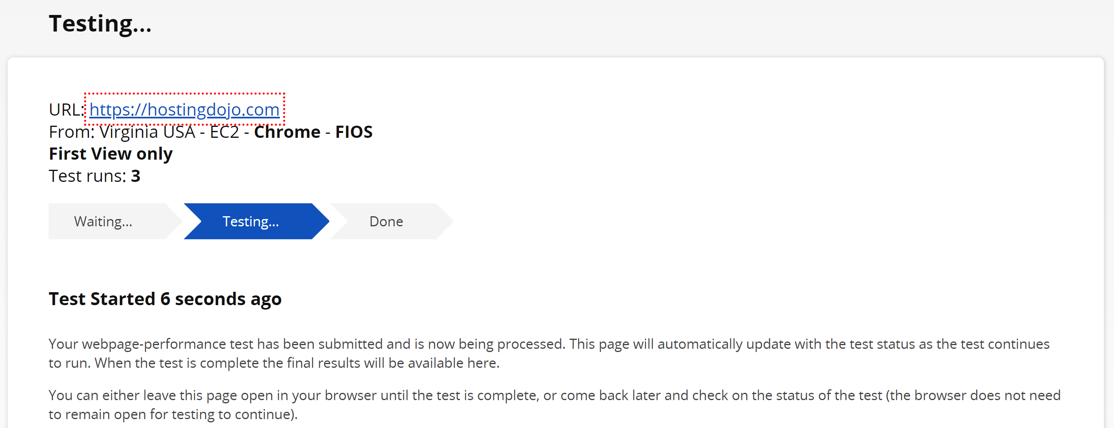
Task: Select the blue "Testing..." progress step
Action: point(251,221)
